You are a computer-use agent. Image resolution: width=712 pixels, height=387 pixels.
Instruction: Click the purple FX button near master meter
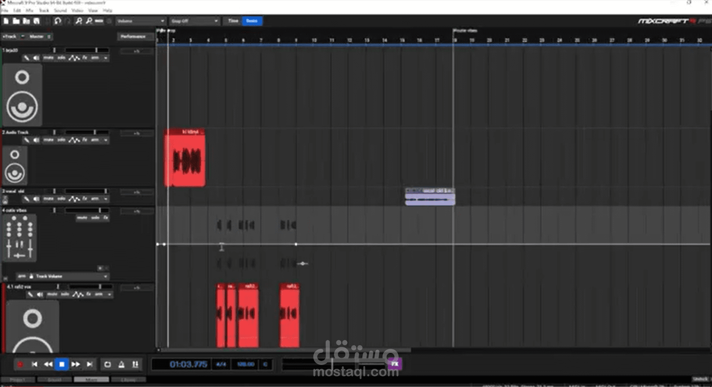click(x=395, y=363)
